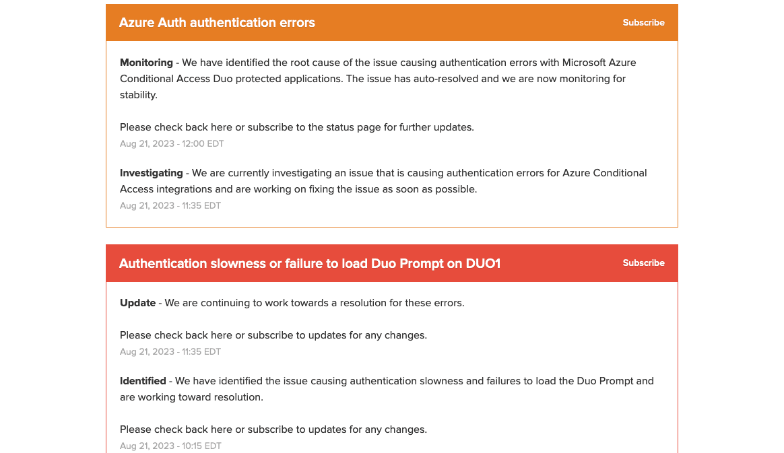Subscribe to the DUO1 Duo Prompt incident
Viewport: 784px width, 453px height.
pos(643,263)
